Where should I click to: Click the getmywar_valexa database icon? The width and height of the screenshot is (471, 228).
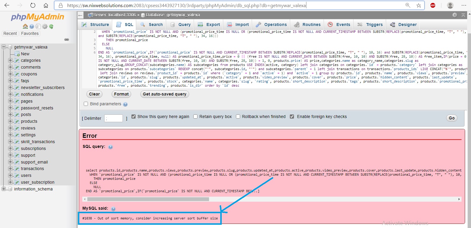point(10,47)
